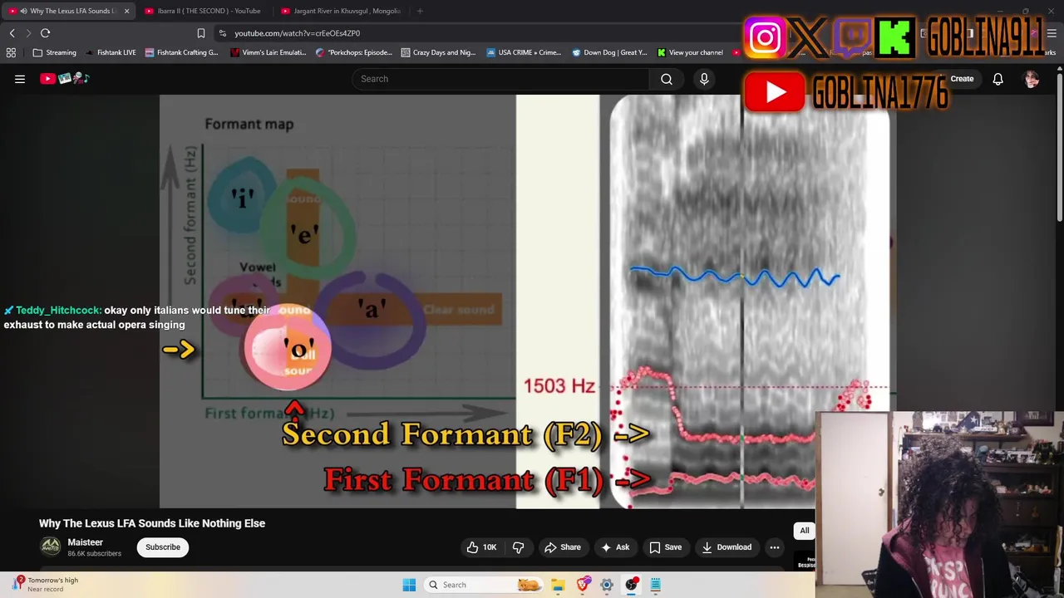Like the video (10K)
This screenshot has width=1064, height=598.
481,547
